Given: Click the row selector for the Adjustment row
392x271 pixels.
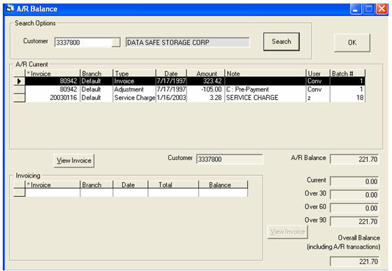Looking at the screenshot, I should [20, 89].
